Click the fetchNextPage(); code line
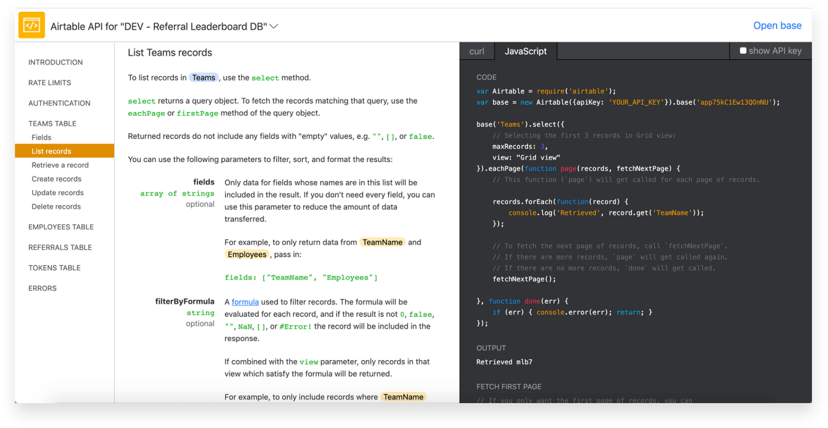This screenshot has width=828, height=428. point(524,279)
